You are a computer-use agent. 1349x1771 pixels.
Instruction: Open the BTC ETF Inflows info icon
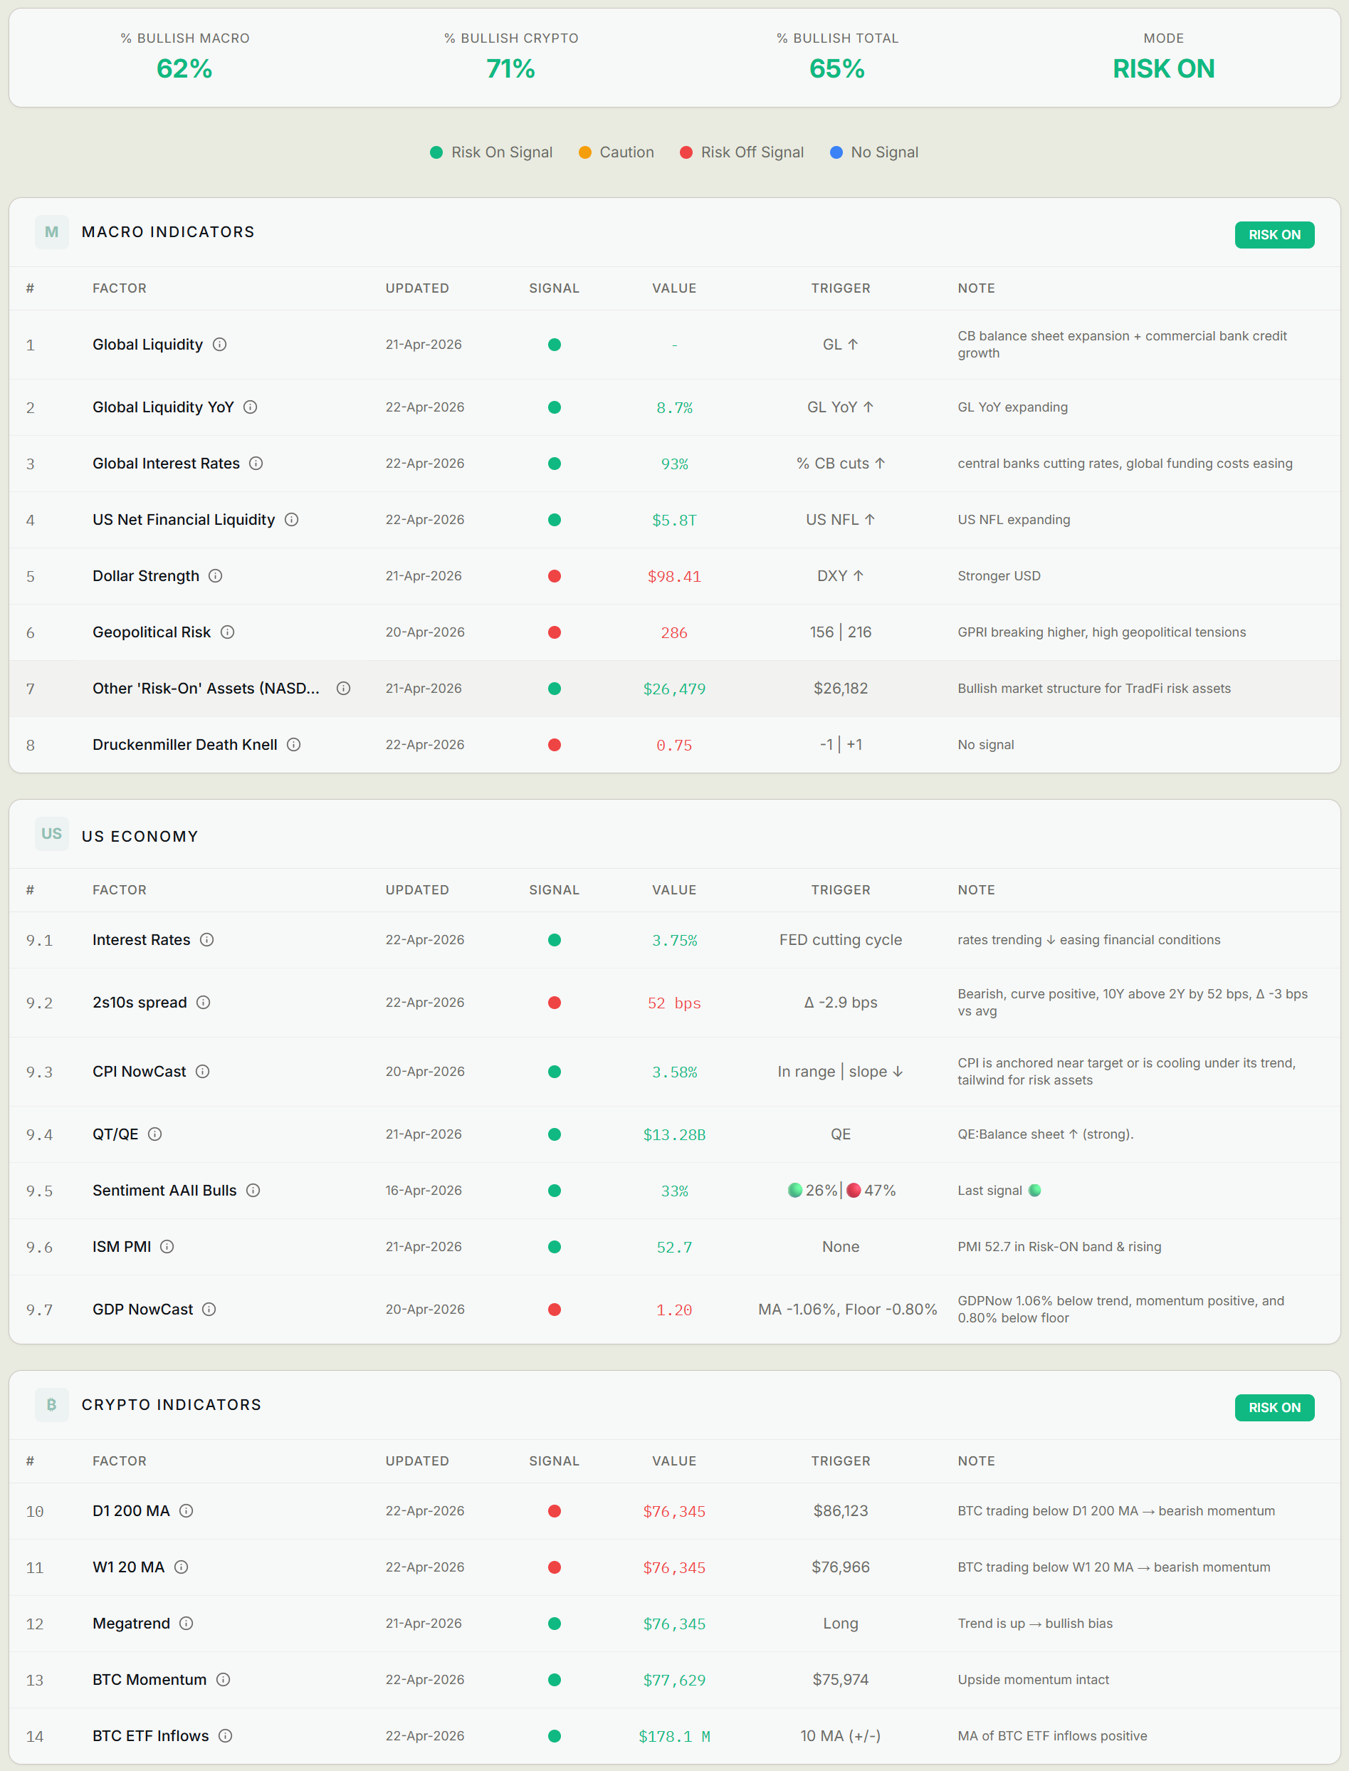coord(226,1735)
